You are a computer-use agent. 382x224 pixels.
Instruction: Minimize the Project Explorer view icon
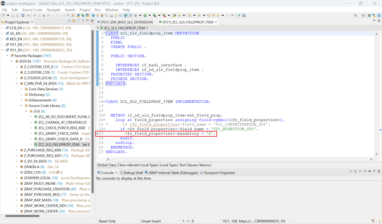[88, 21]
